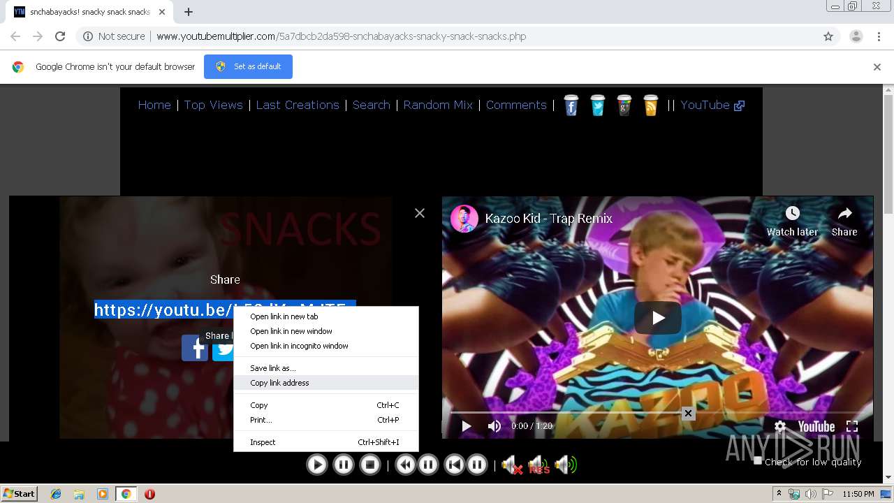Screen dimensions: 894x503
Task: Dismiss the small X box over the right video
Action: click(688, 414)
